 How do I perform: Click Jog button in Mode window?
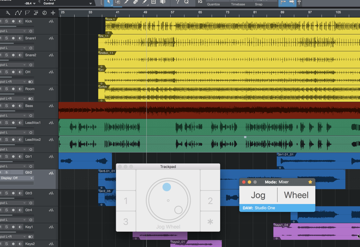click(x=258, y=195)
